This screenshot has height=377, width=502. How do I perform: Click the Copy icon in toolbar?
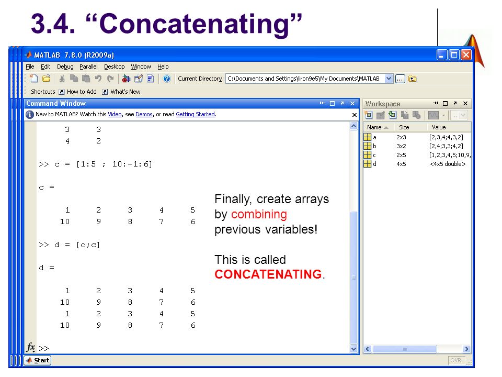[74, 79]
